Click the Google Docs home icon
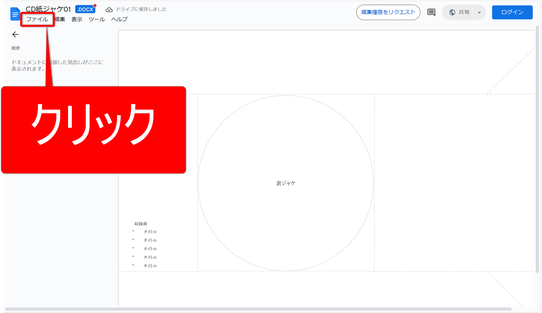The width and height of the screenshot is (542, 313). (15, 14)
